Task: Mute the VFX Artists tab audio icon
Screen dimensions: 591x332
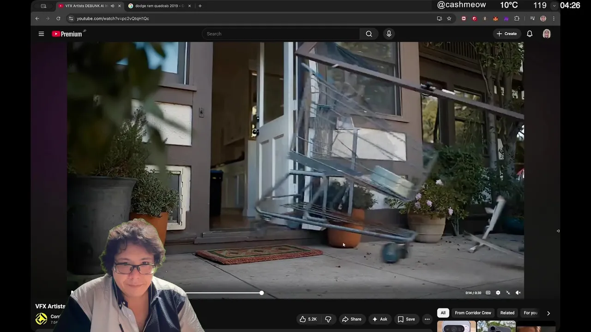Action: click(112, 6)
